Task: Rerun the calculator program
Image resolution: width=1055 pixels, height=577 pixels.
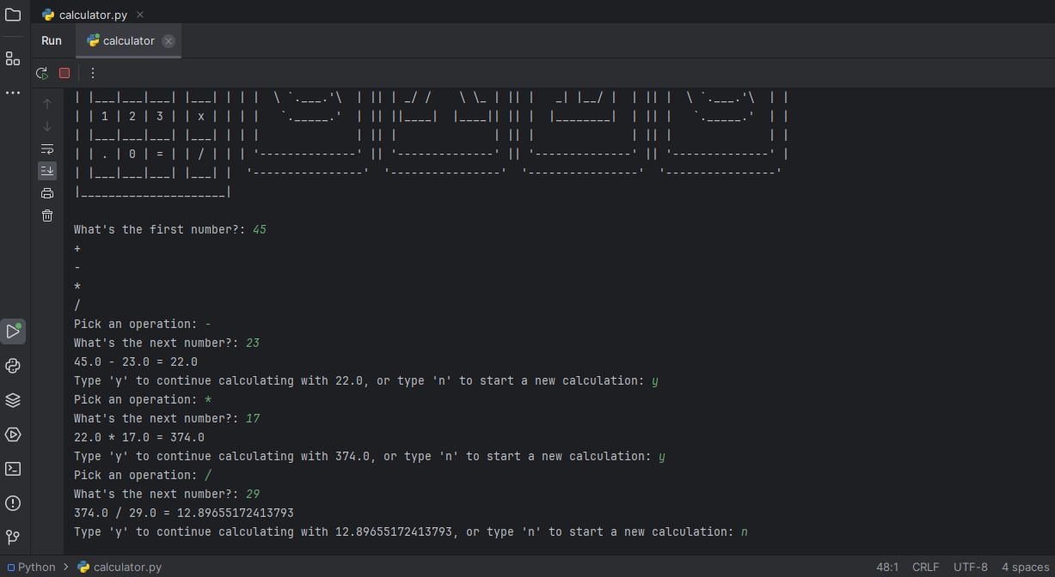Action: [x=41, y=73]
